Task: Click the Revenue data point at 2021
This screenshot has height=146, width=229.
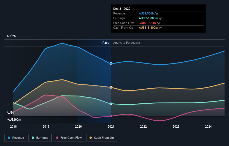Action: [x=111, y=64]
